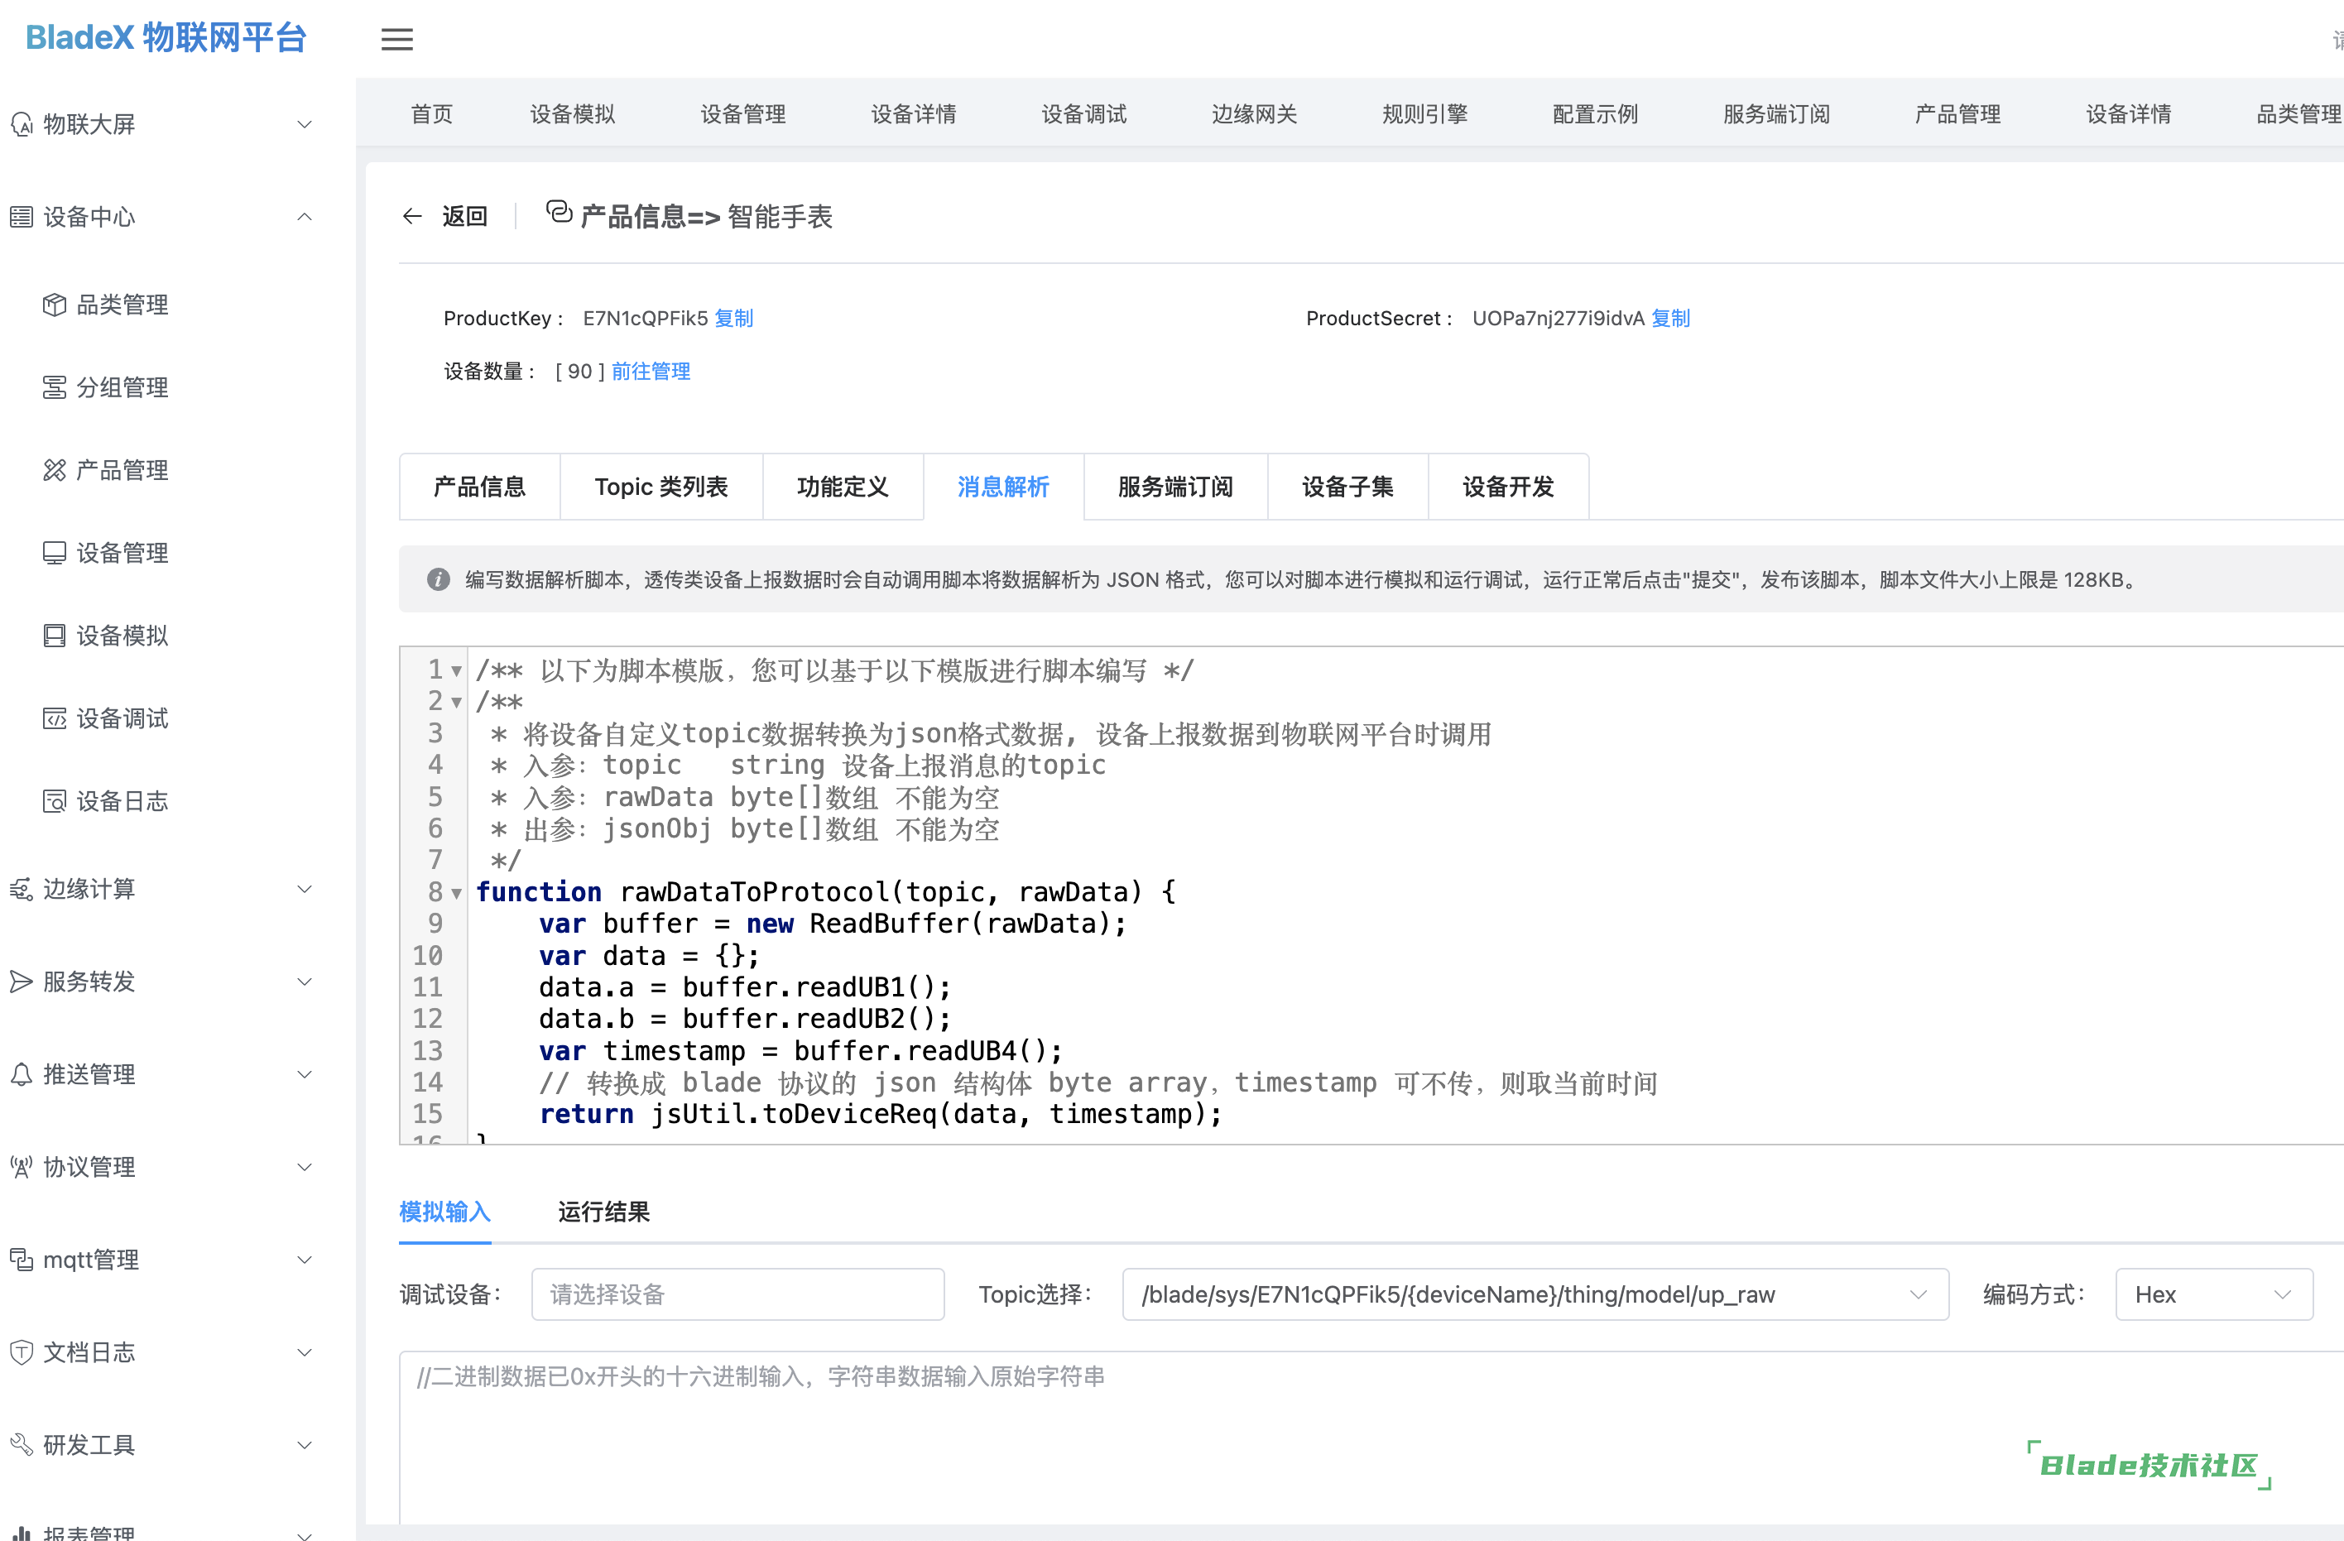Click the 前往管理 link
Image resolution: width=2344 pixels, height=1541 pixels.
point(650,372)
